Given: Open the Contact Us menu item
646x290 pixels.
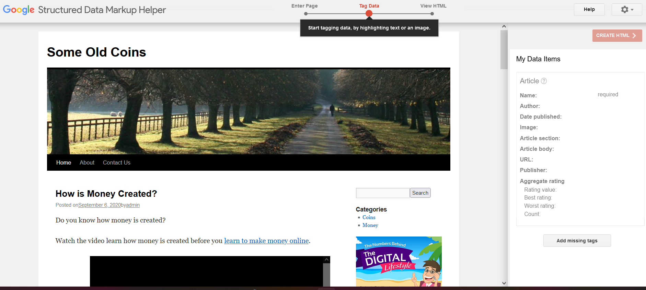Looking at the screenshot, I should pyautogui.click(x=117, y=162).
